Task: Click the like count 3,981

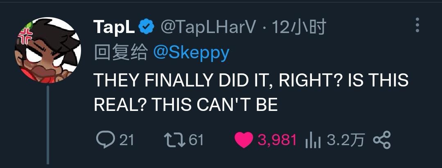Action: (x=277, y=140)
